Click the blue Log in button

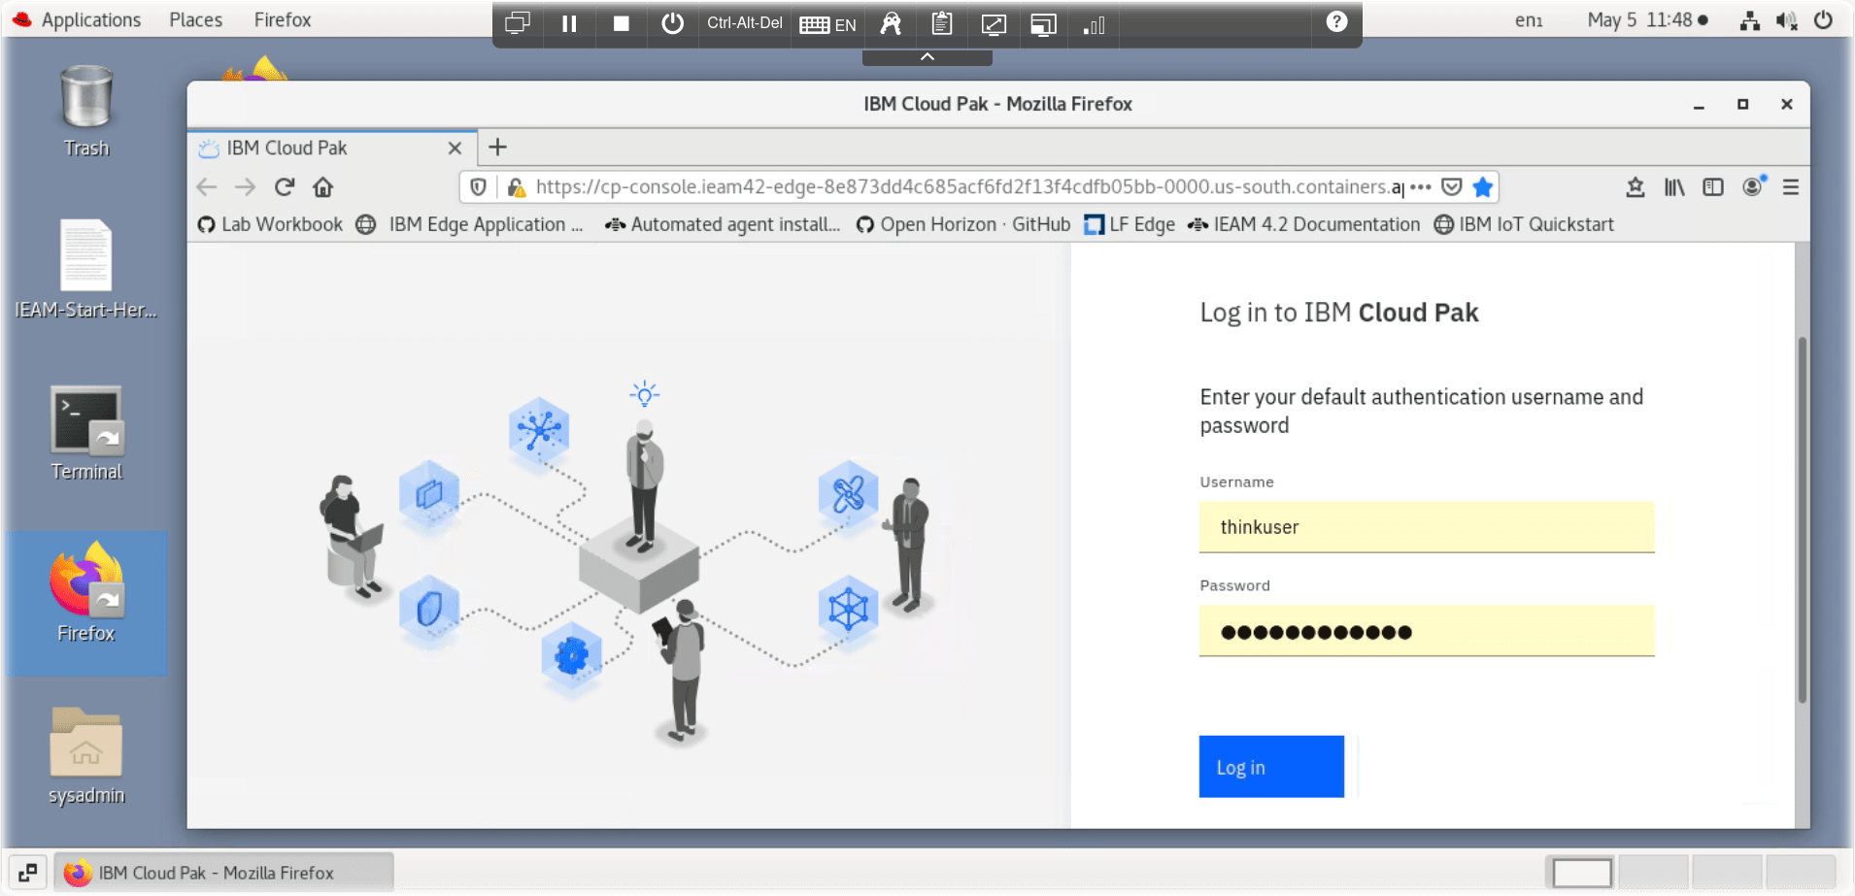pos(1271,767)
